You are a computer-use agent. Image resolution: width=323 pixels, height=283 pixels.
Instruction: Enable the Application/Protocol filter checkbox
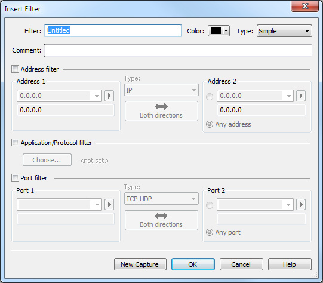click(15, 143)
